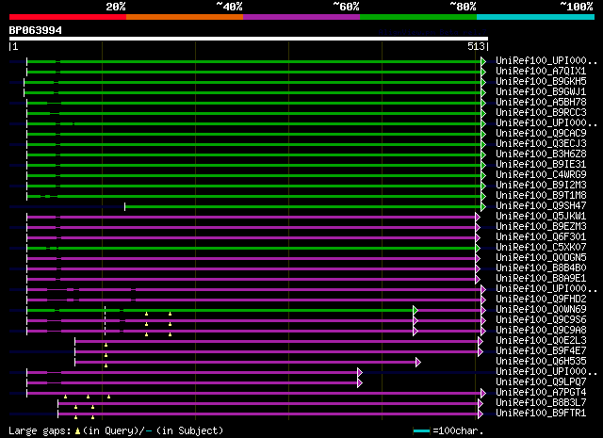Screen dimensions: 603x438
Task: Select the UniRef100_Q6F301 label
Action: [541, 237]
